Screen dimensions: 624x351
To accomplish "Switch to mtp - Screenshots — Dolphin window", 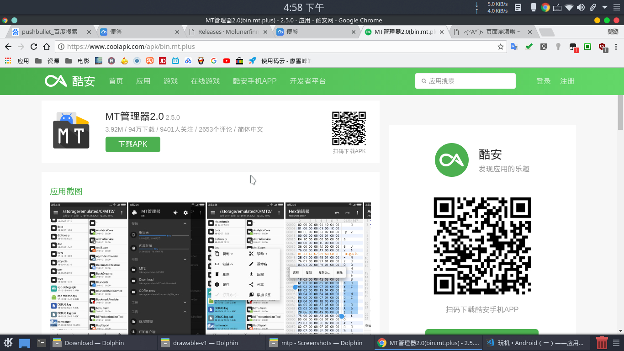I will tap(320, 343).
